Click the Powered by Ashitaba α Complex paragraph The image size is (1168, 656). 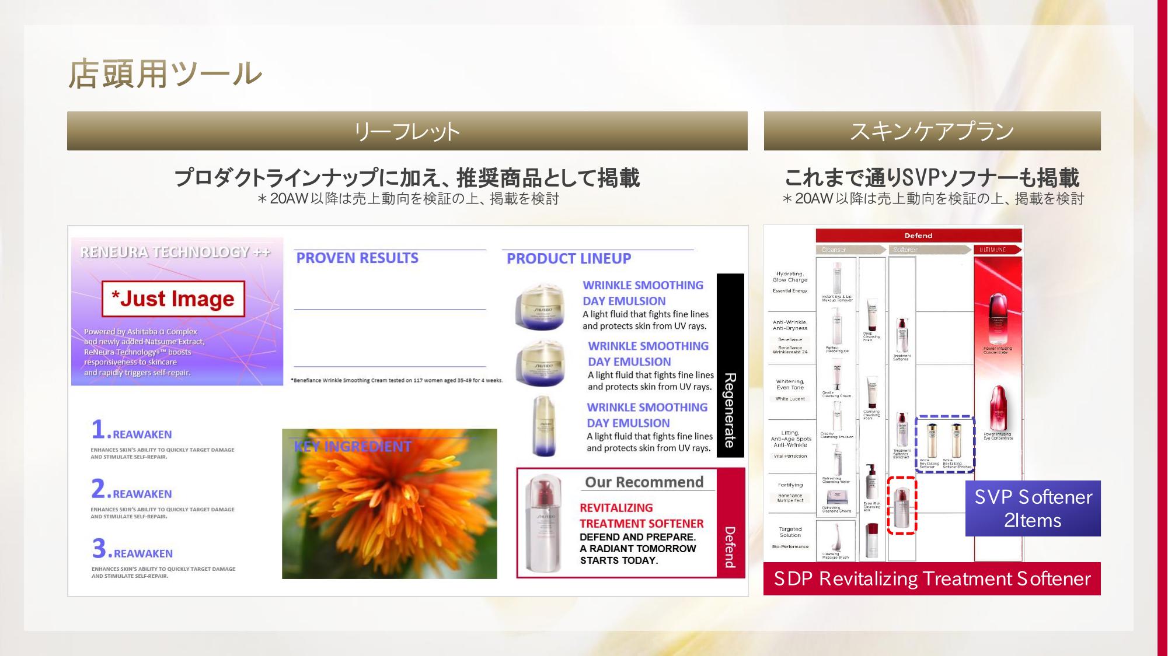144,352
